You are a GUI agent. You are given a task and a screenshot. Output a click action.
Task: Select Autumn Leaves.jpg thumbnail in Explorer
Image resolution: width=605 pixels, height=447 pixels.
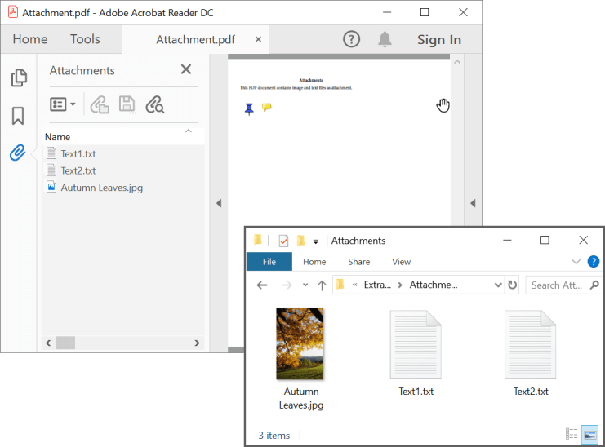click(300, 343)
